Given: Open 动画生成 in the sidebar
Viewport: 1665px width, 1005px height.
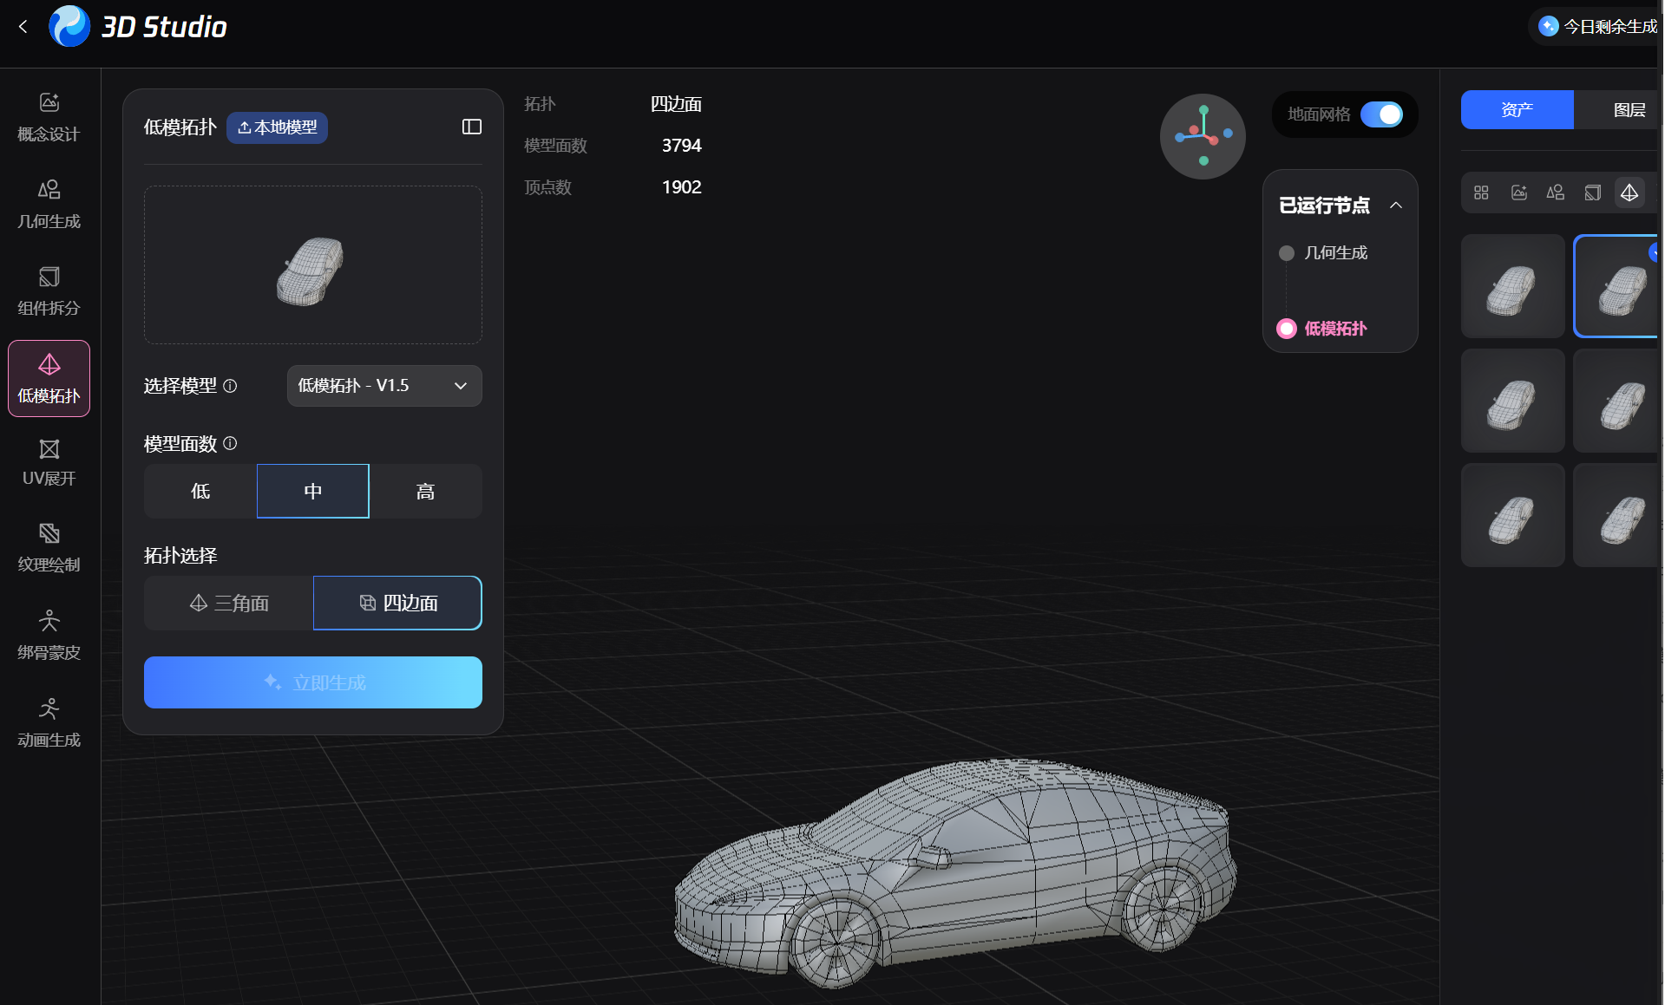Looking at the screenshot, I should pyautogui.click(x=49, y=723).
